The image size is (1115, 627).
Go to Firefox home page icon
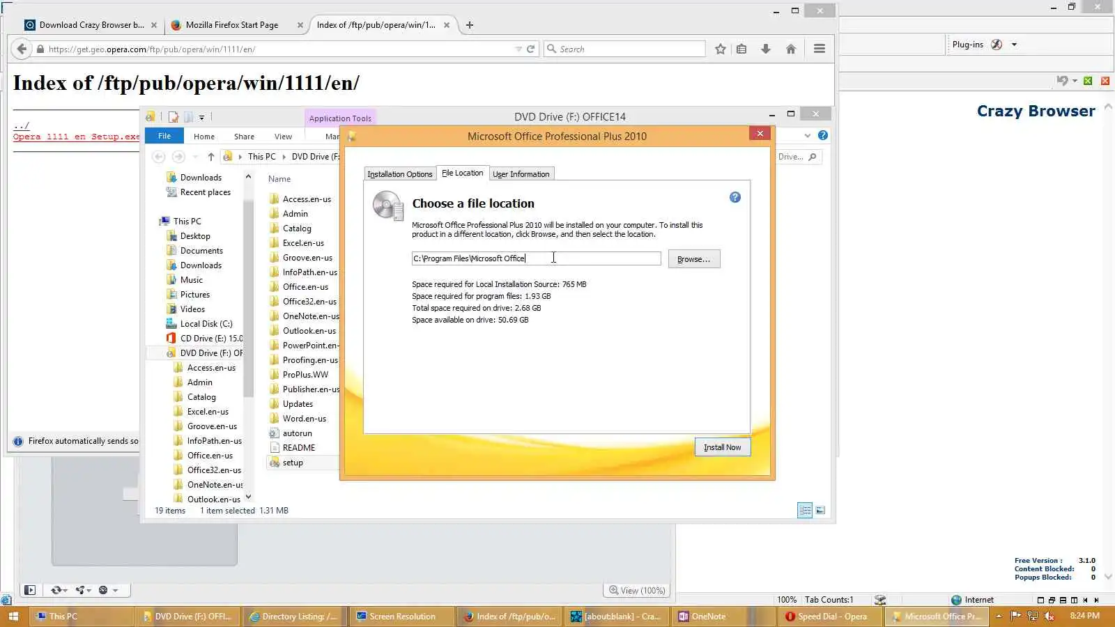(x=791, y=49)
